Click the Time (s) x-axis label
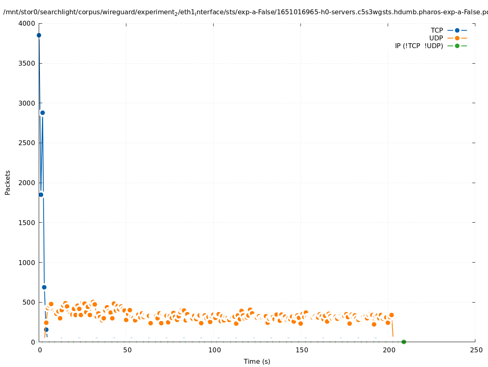This screenshot has height=367, width=488. (257, 361)
